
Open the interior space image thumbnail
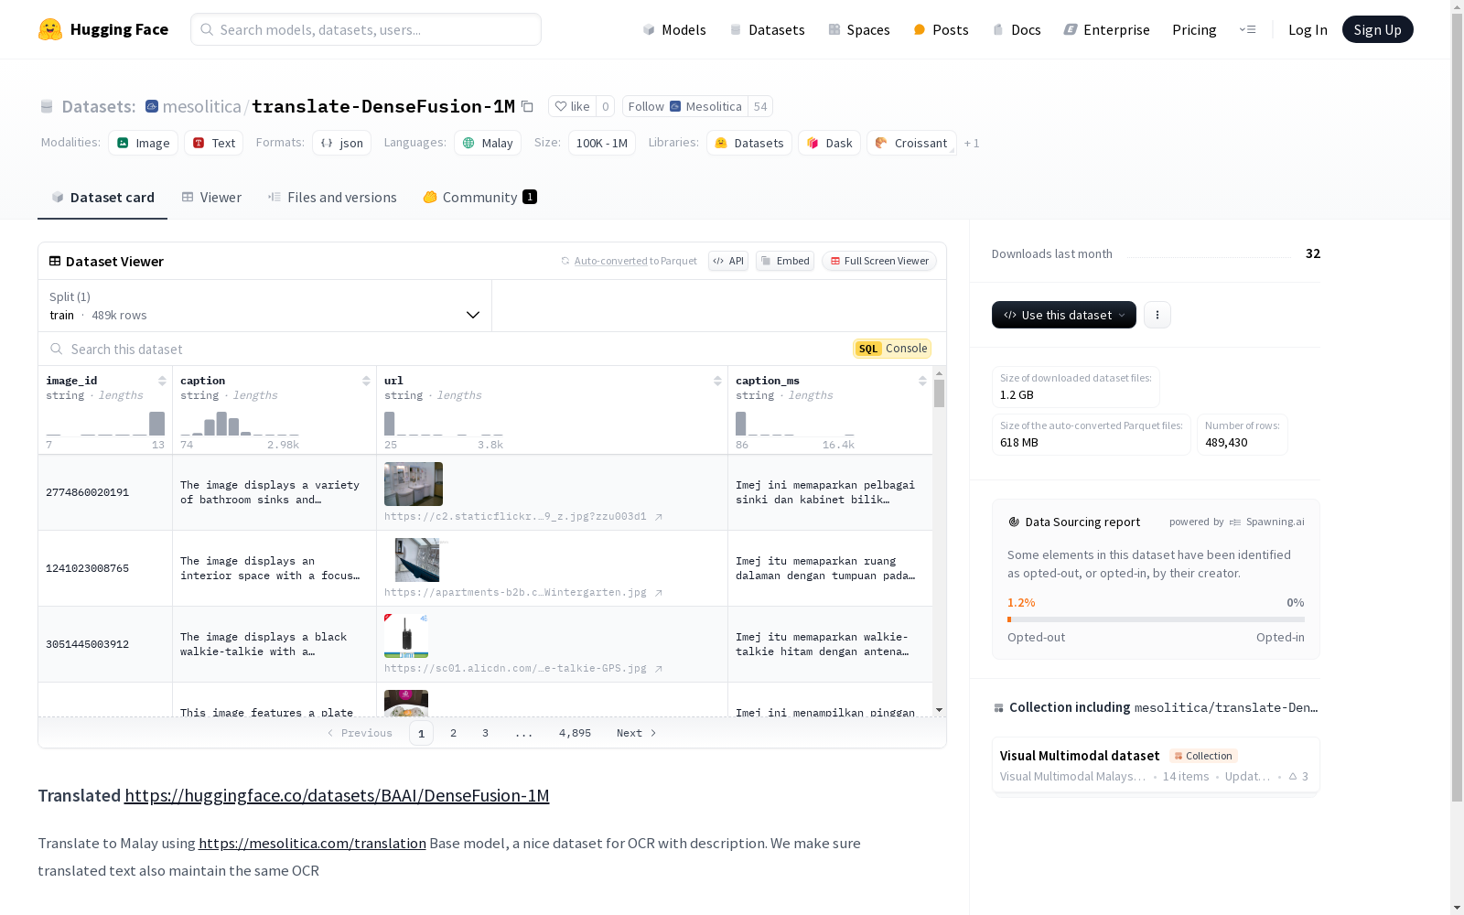click(x=417, y=560)
